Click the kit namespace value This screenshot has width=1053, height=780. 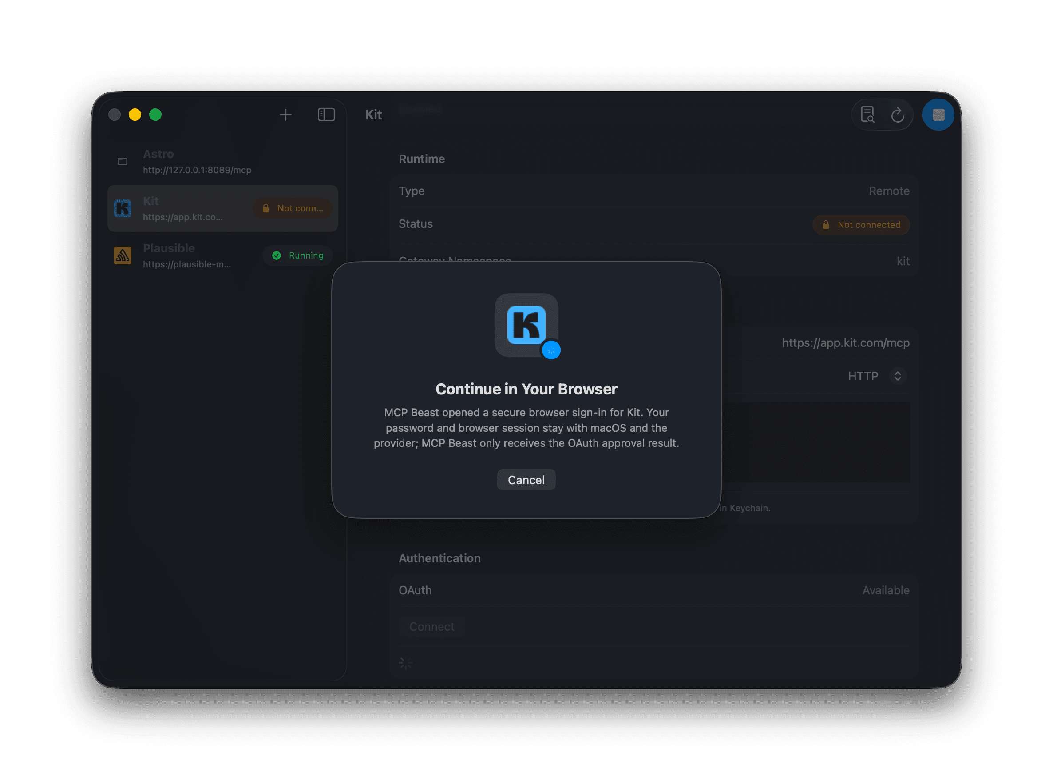[903, 261]
